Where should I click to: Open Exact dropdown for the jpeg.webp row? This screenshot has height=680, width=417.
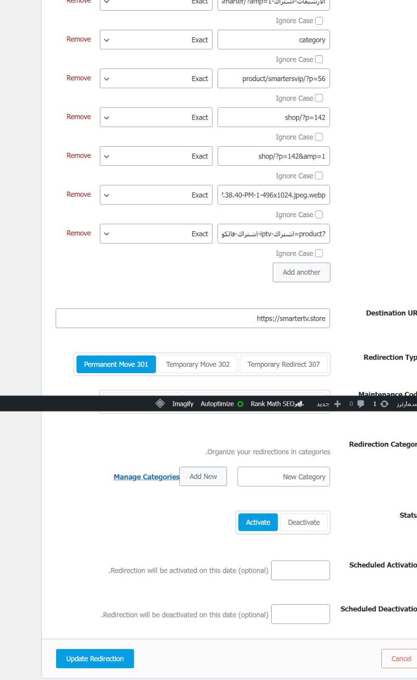coord(156,195)
